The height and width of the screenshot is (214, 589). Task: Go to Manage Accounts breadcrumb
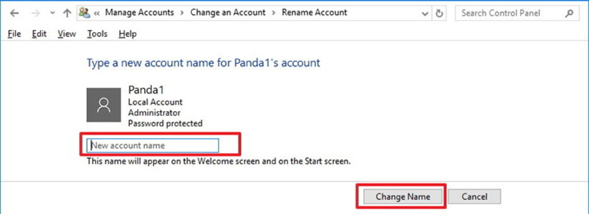pyautogui.click(x=139, y=13)
